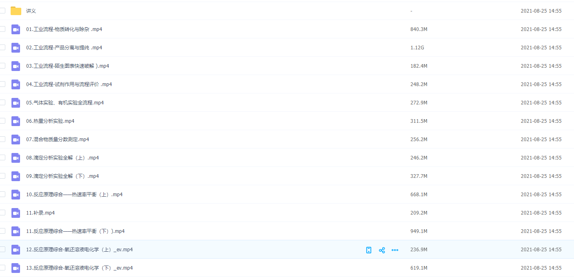This screenshot has height=277, width=574.
Task: Click video icon of 13.反应原理综合 file
Action: [x=16, y=268]
